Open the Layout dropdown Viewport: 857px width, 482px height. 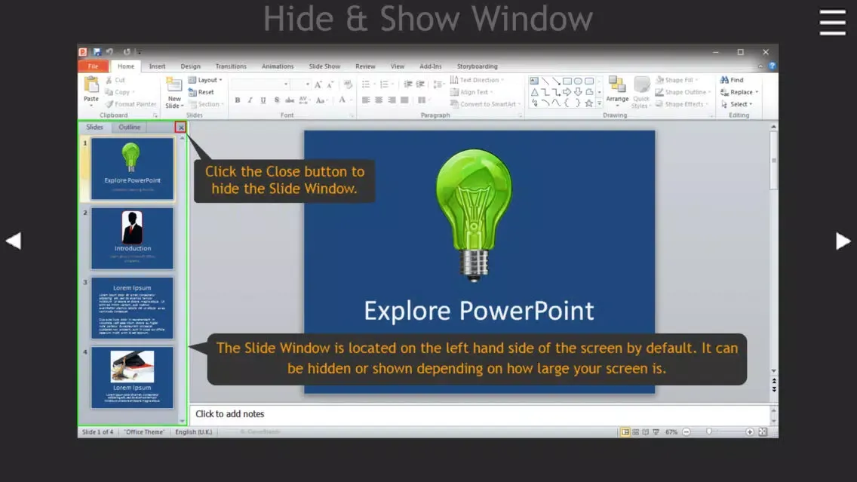click(205, 80)
